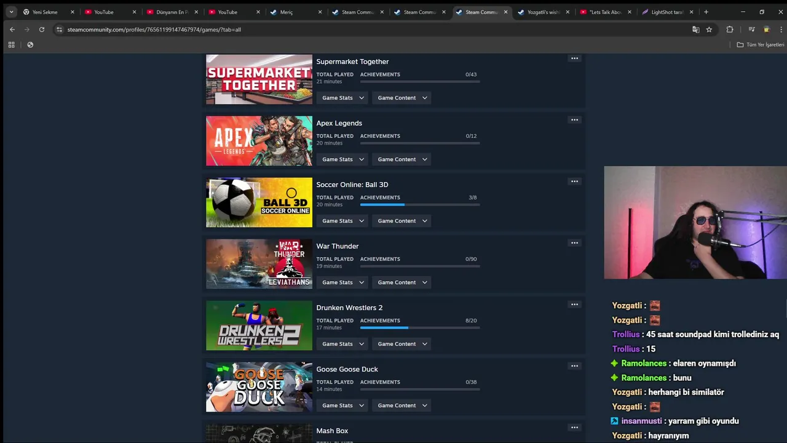Close the LightShot tab
Screen dimensions: 787x443
[x=691, y=12]
